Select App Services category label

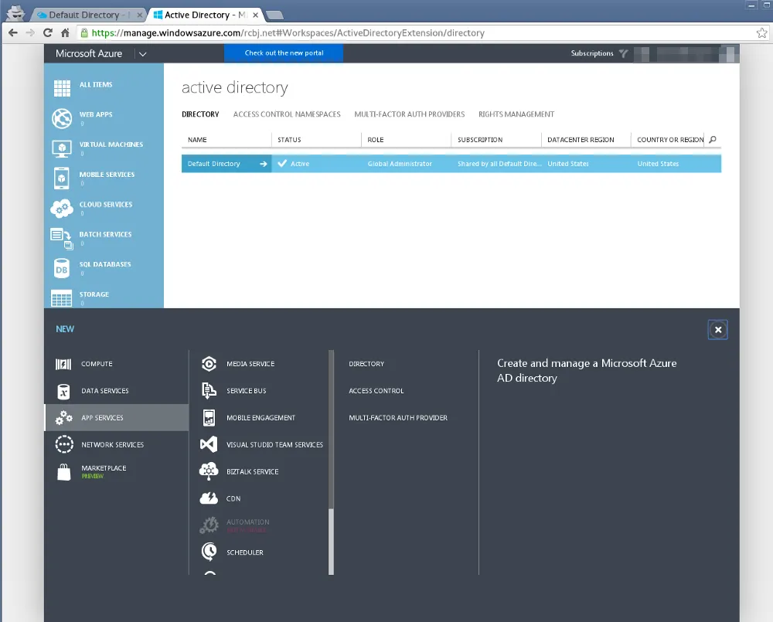(x=102, y=418)
